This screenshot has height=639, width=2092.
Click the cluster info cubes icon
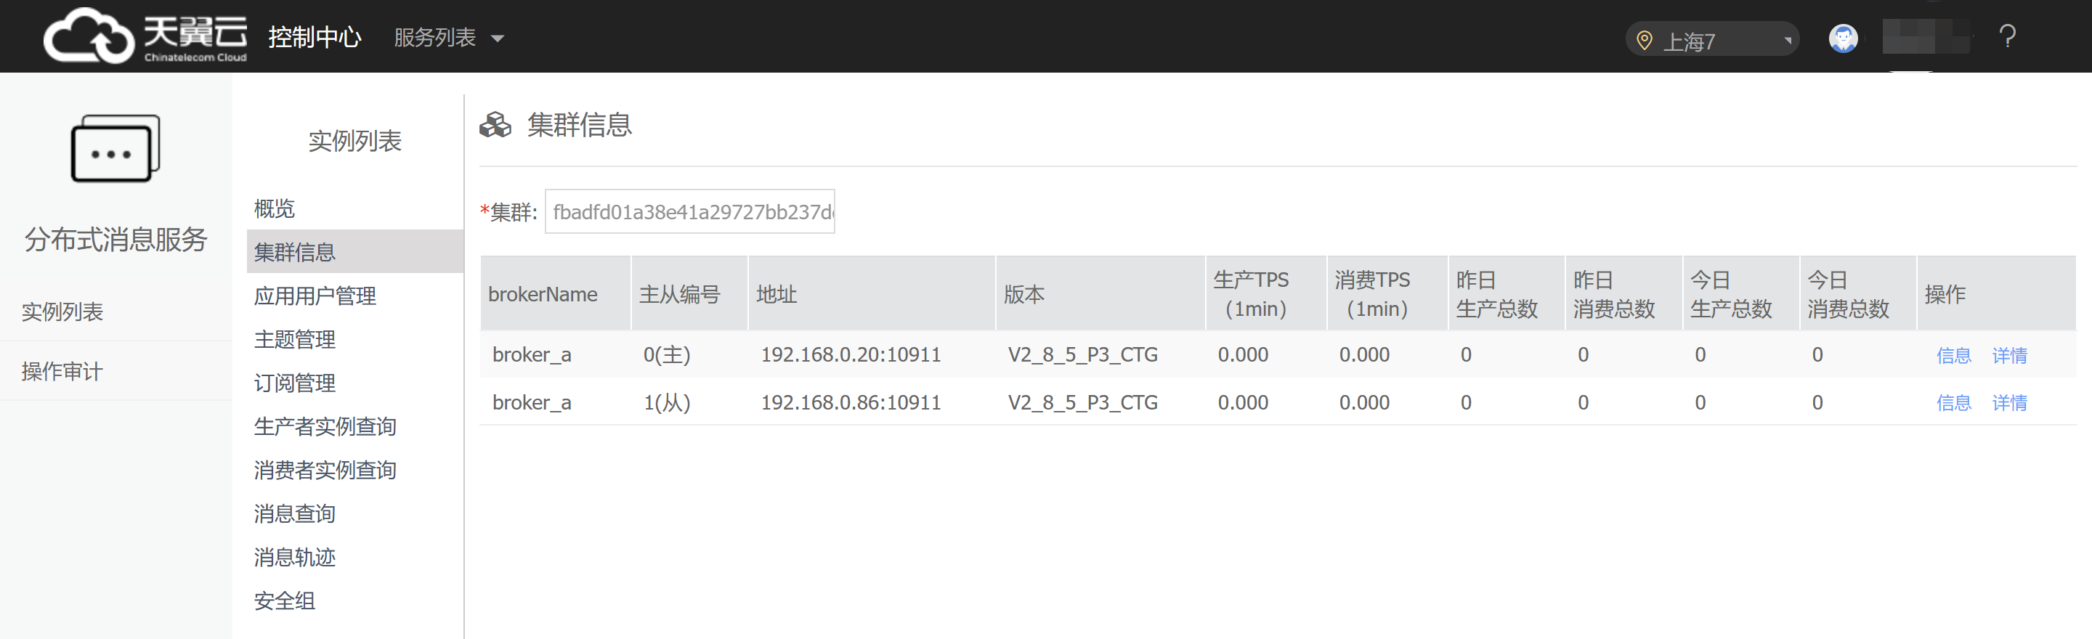tap(495, 125)
